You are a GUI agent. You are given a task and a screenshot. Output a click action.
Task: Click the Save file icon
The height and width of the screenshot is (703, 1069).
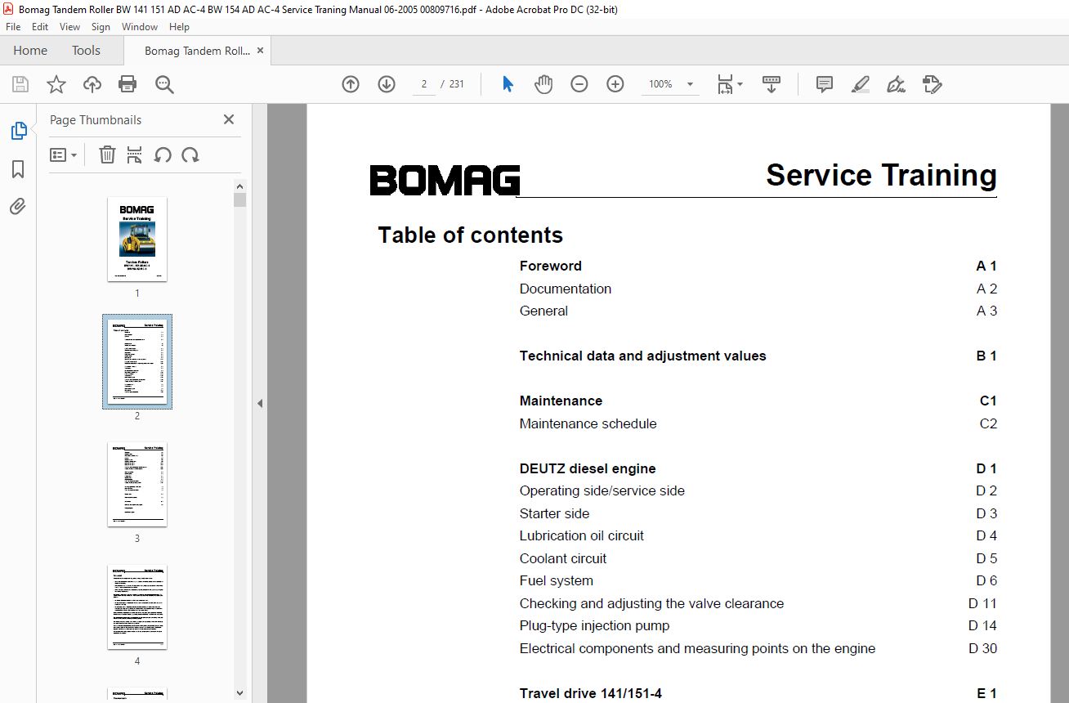[20, 84]
